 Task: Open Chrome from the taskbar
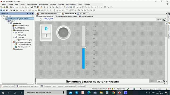point(113,93)
